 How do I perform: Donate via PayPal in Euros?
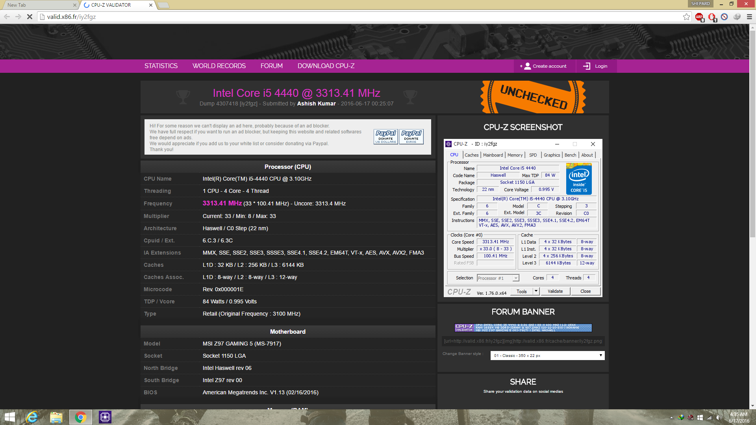click(411, 137)
